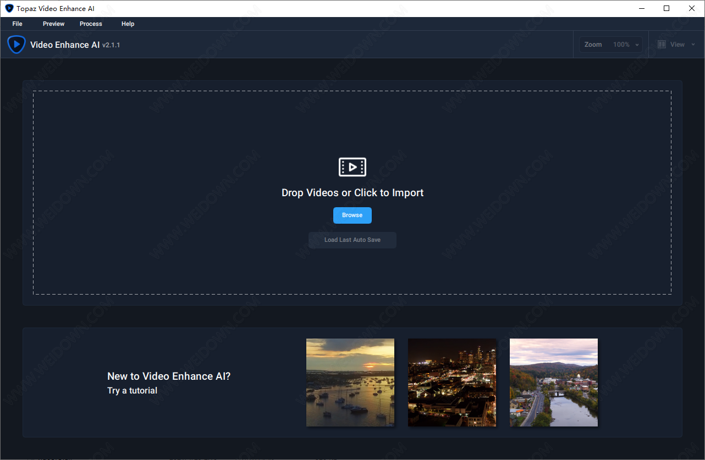Close the Topaz Video Enhance AI window
The height and width of the screenshot is (460, 705).
click(x=692, y=8)
